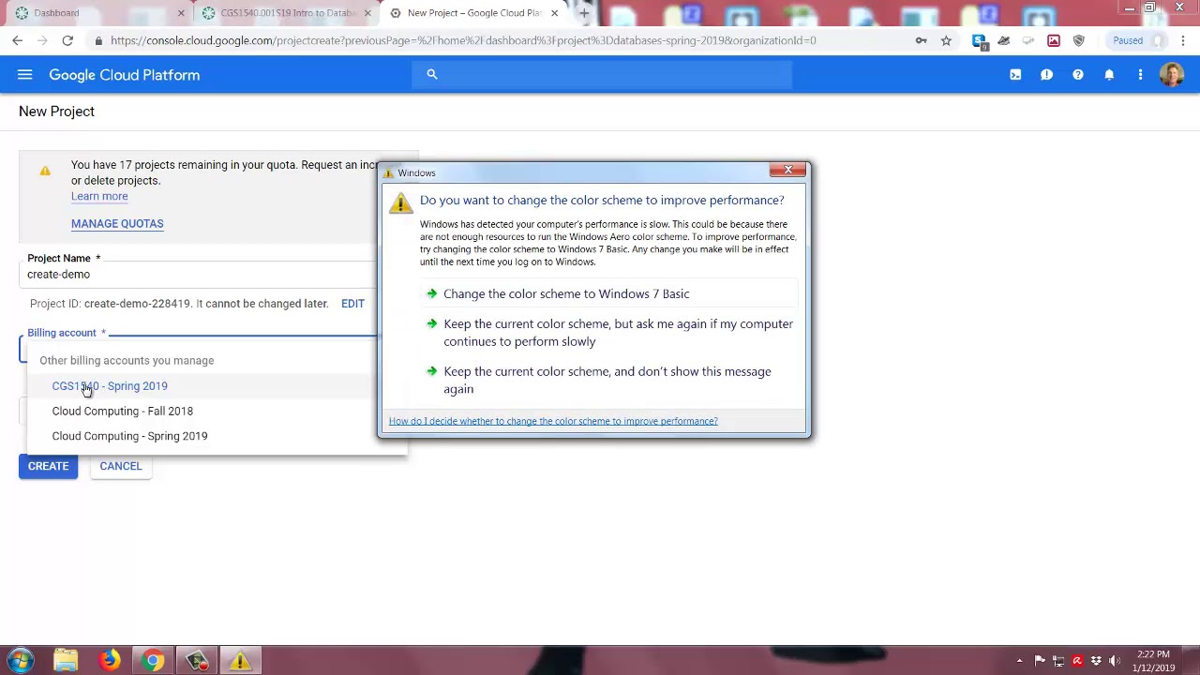The width and height of the screenshot is (1200, 675).
Task: Click the shield extension icon
Action: [x=1079, y=40]
